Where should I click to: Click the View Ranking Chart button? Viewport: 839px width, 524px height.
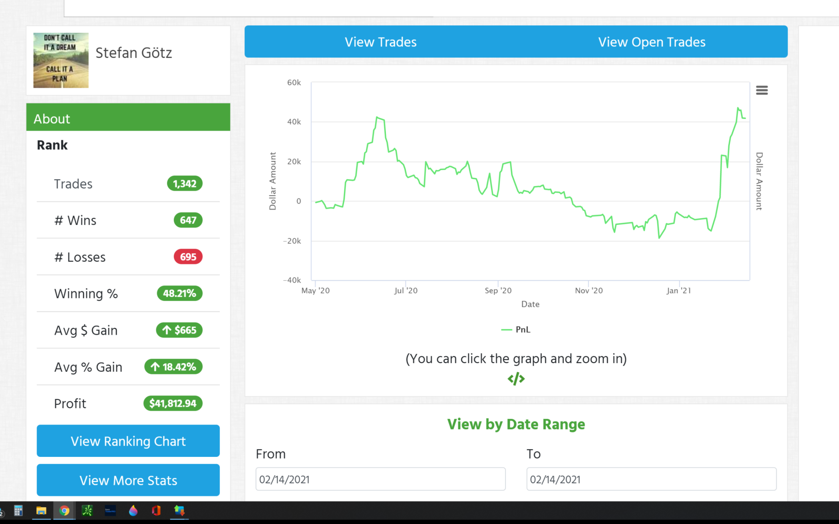tap(128, 441)
